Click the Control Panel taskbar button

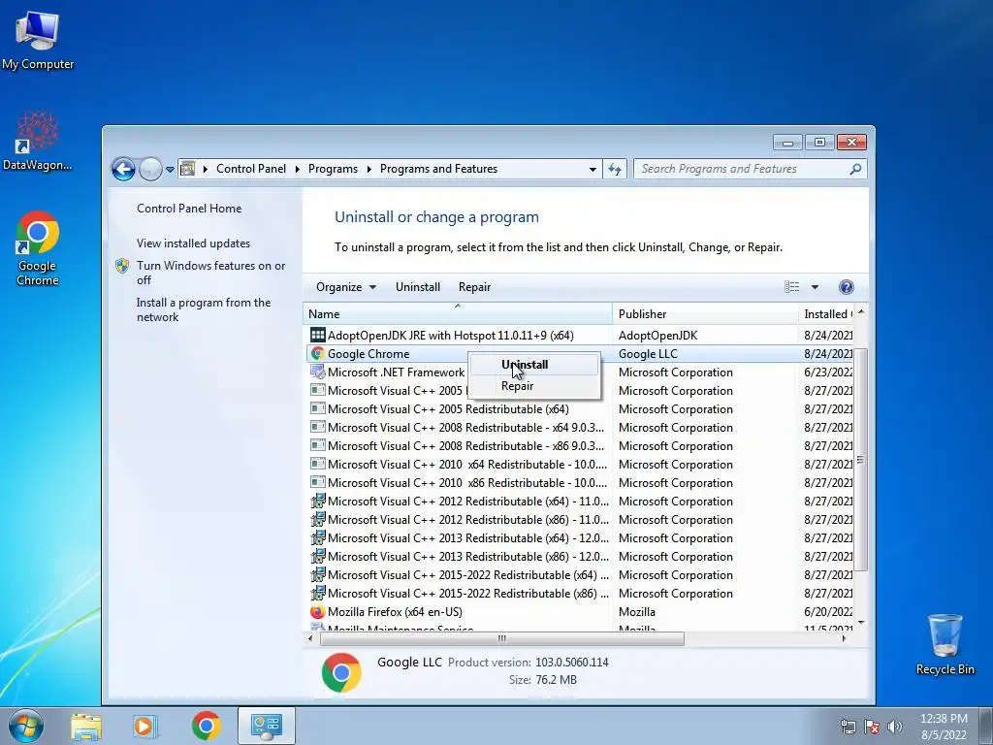tap(266, 726)
